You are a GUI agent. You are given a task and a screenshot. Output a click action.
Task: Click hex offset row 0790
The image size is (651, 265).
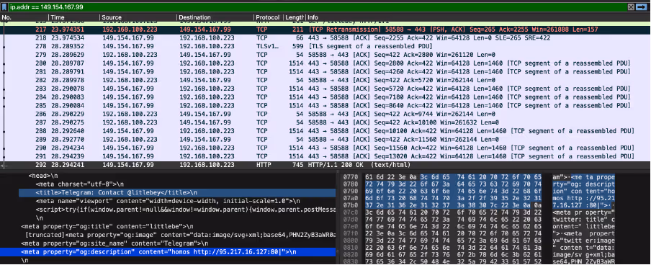point(351,192)
